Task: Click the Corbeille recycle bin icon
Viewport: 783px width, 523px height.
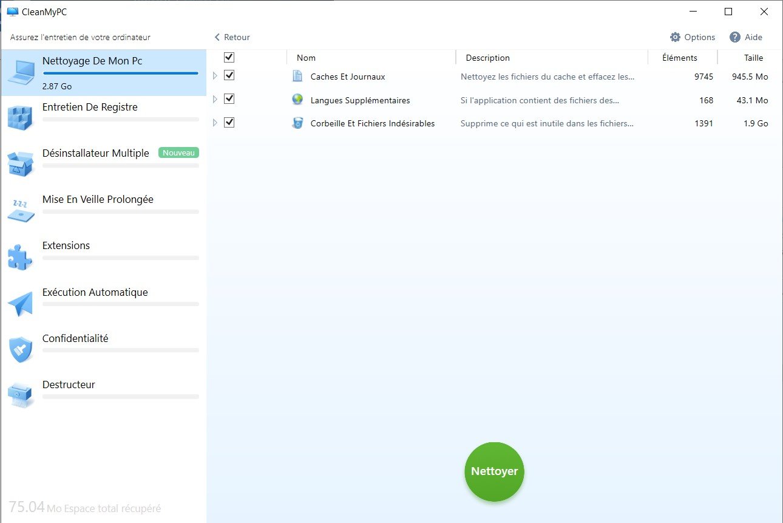Action: pos(297,123)
